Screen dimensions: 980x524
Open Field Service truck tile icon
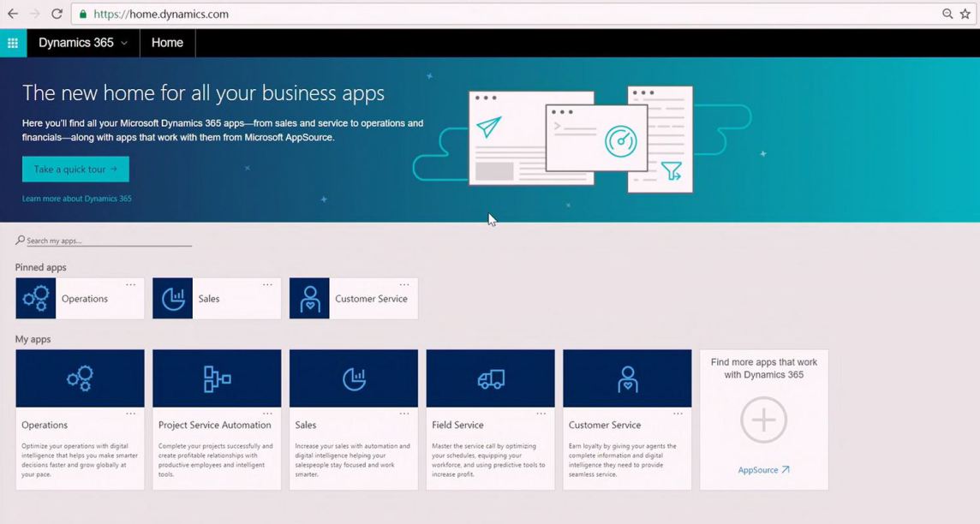point(491,378)
